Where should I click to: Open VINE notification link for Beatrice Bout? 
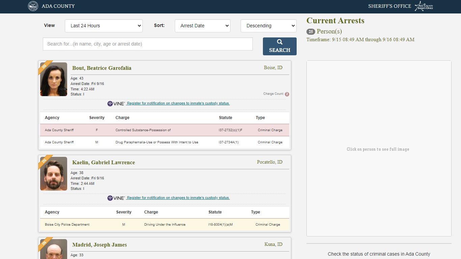point(178,104)
